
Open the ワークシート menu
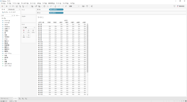[x=16, y=3]
